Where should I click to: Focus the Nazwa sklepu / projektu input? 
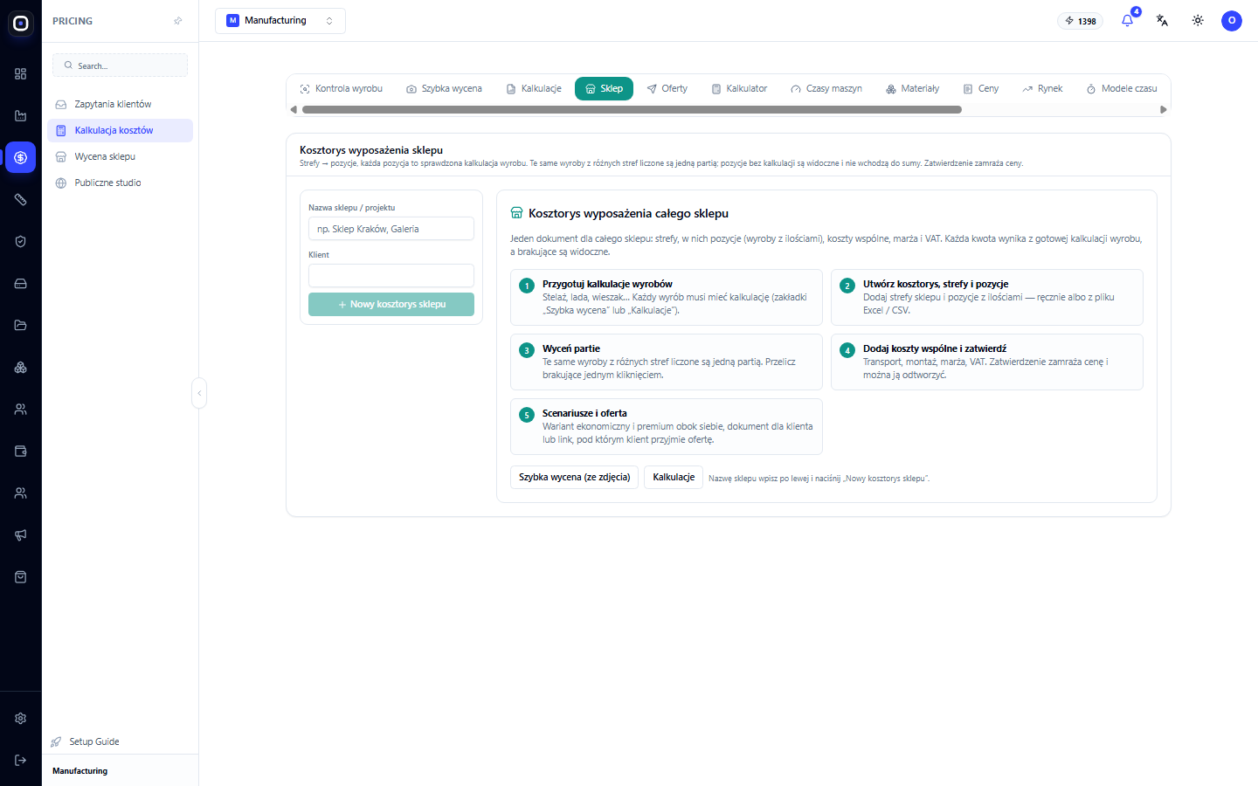(391, 229)
